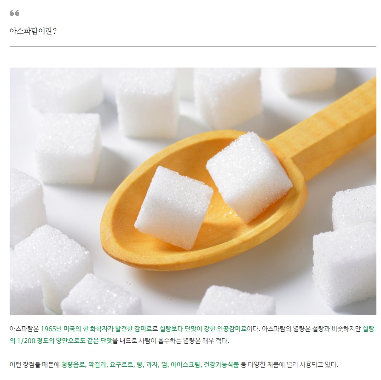The image size is (381, 380).
Task: Select the green word 아이스크림
Action: click(x=185, y=364)
